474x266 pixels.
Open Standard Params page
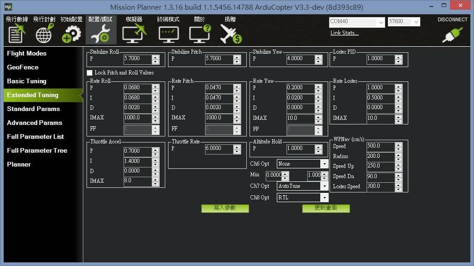[x=33, y=109]
